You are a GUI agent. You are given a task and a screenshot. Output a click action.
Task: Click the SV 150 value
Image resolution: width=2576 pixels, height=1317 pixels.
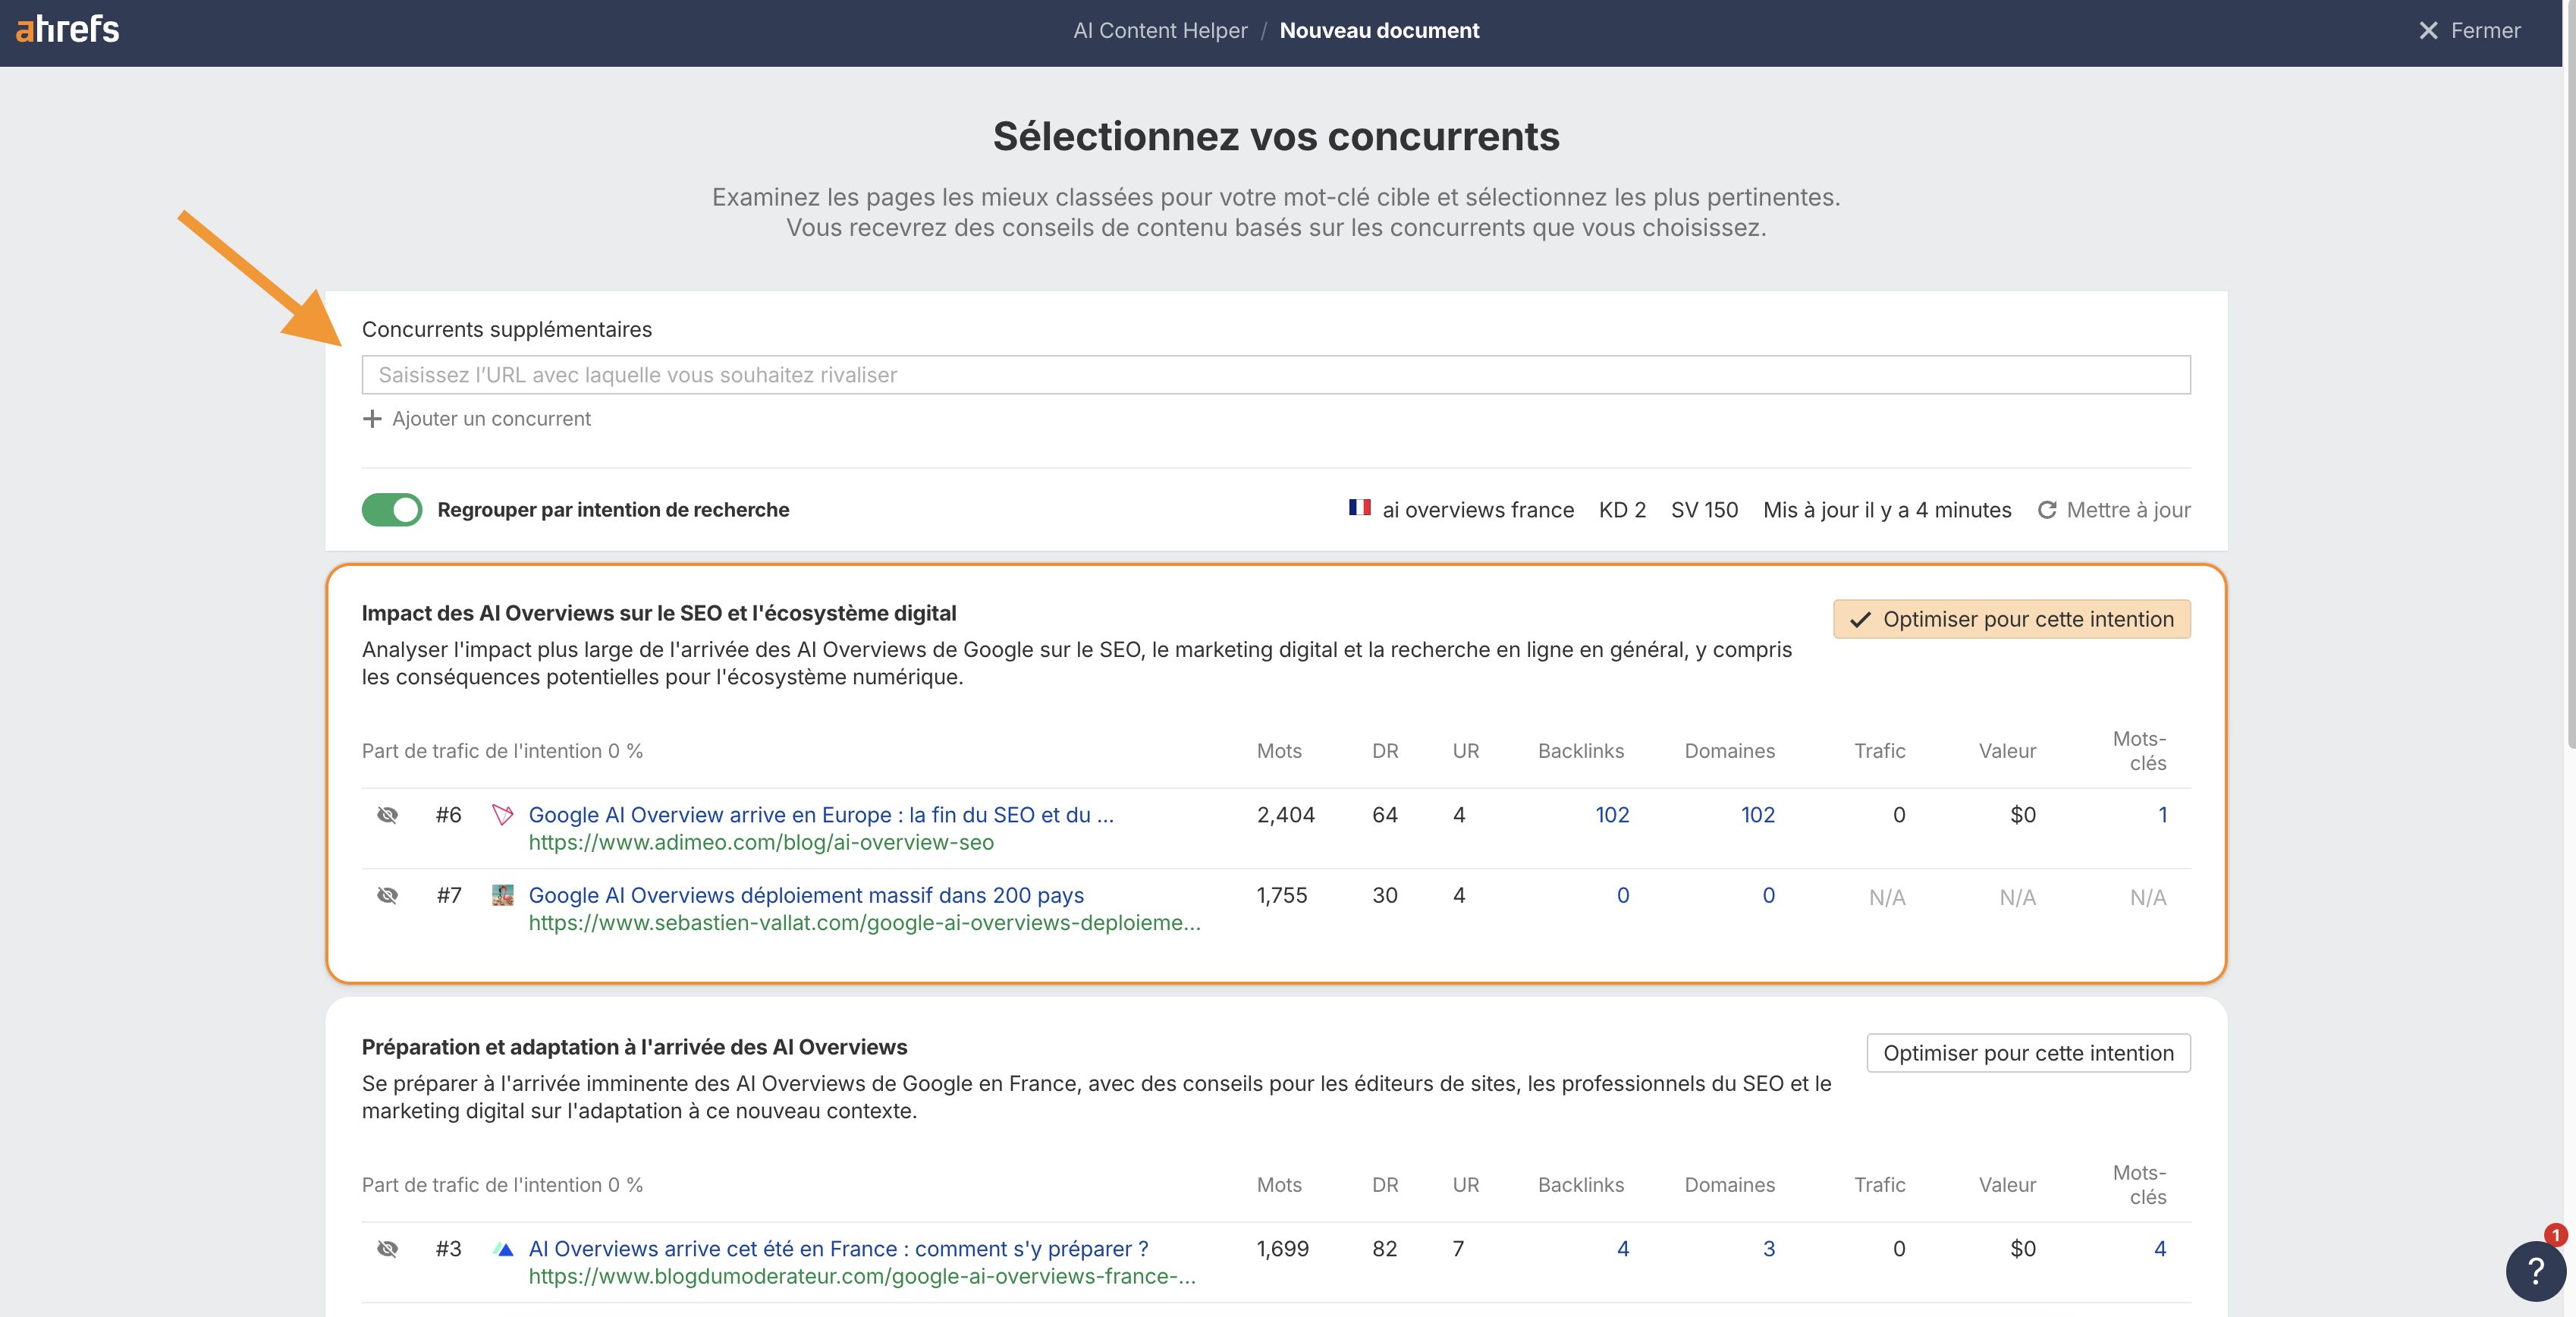(1704, 510)
